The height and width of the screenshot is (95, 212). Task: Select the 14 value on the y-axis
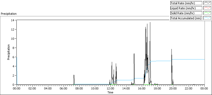13,20
